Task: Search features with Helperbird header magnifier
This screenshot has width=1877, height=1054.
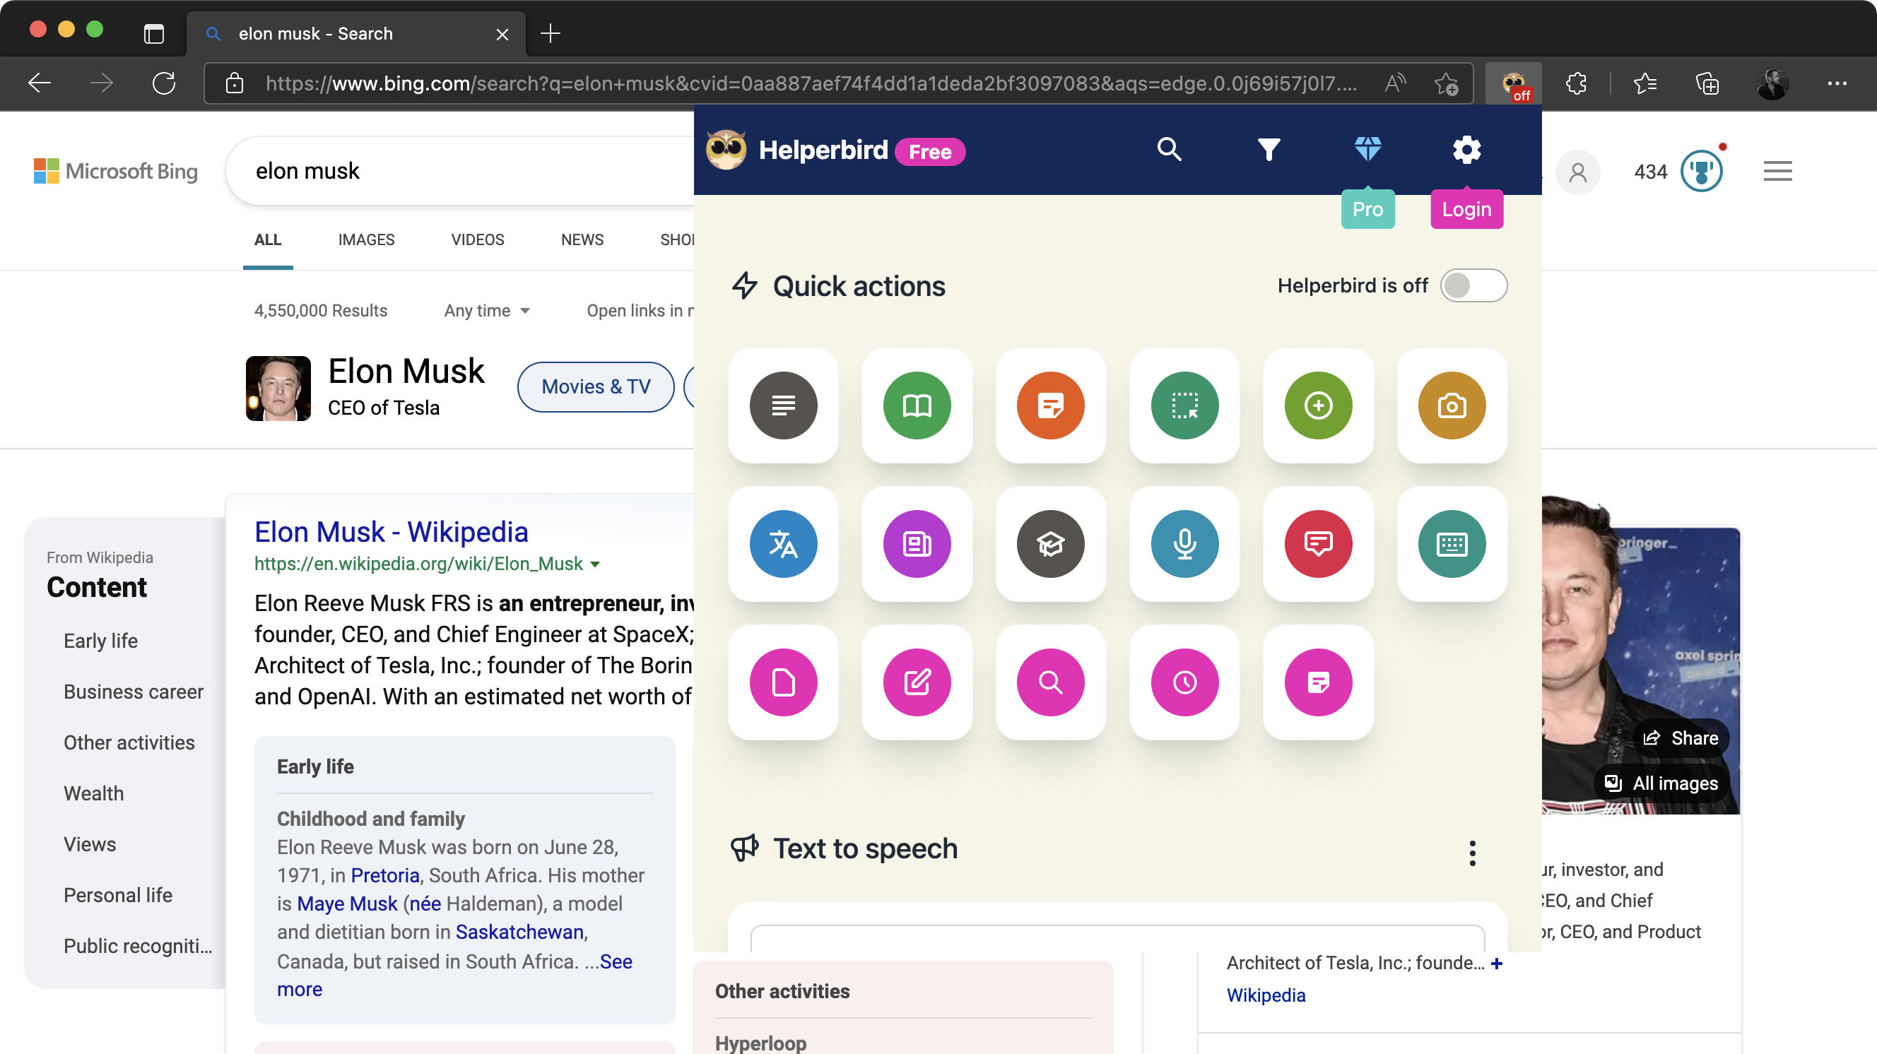Action: (x=1169, y=149)
